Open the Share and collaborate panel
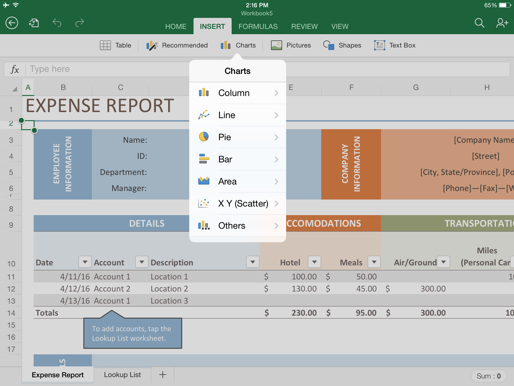The width and height of the screenshot is (514, 386). pos(501,23)
